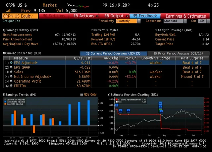Click the Quarterly periodicity field
Viewport: 212px width, 152px height.
[127, 21]
